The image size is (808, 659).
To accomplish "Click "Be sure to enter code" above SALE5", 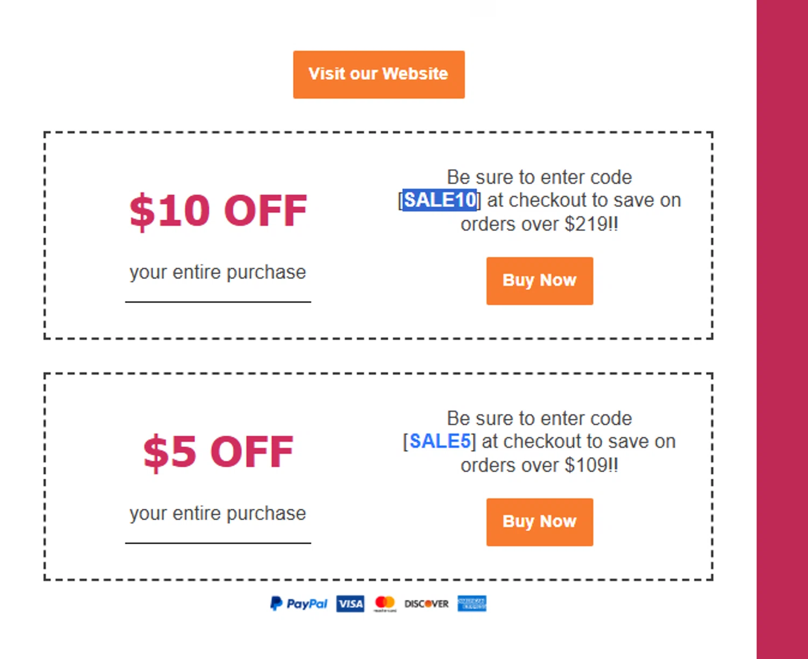I will pos(539,418).
